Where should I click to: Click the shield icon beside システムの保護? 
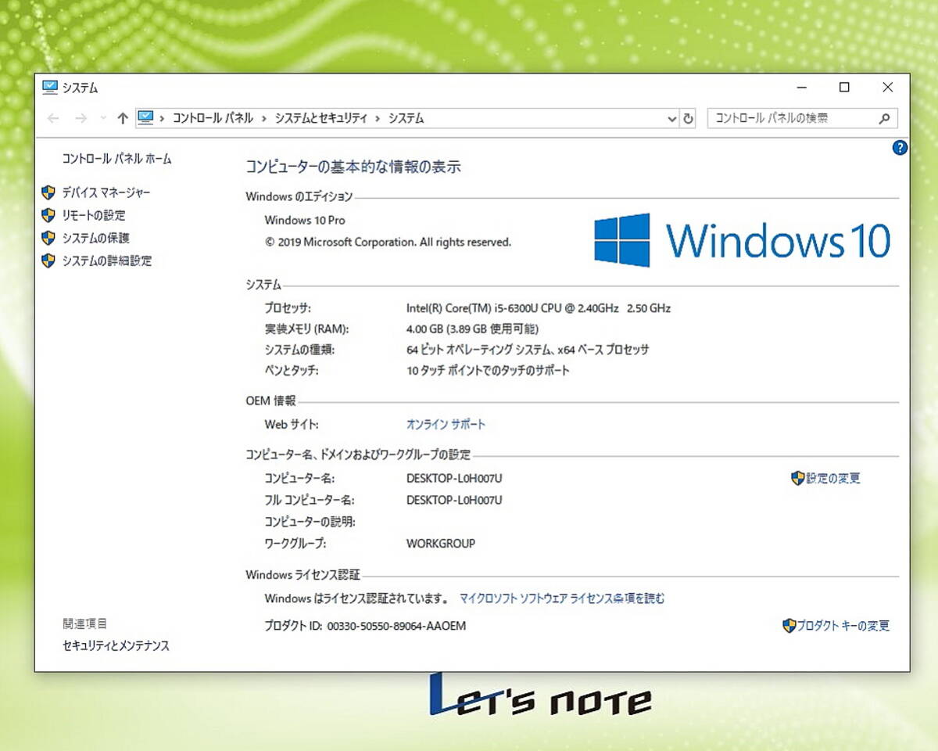[48, 238]
